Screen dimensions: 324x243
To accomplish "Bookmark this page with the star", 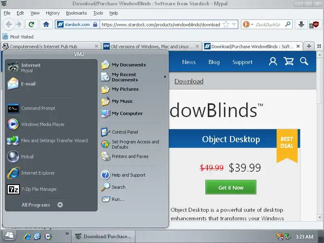I will pos(226,24).
